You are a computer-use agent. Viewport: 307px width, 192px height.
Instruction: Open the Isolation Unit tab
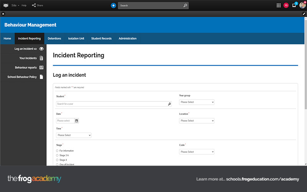(76, 38)
